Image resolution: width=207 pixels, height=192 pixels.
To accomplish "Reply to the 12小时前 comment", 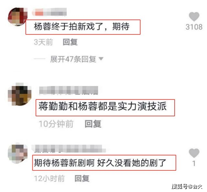I will [82, 178].
